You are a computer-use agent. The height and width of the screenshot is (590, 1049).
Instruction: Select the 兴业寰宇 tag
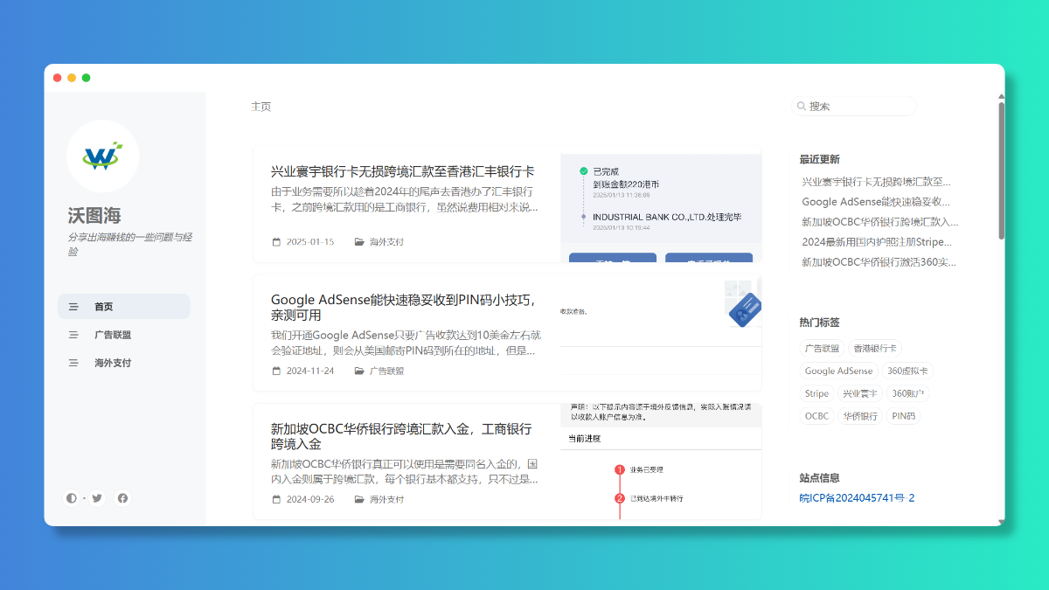click(860, 393)
